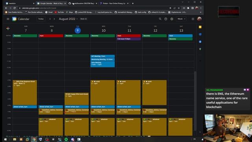Open the Gophercises bookmark
This screenshot has height=142, width=252.
click(x=177, y=12)
